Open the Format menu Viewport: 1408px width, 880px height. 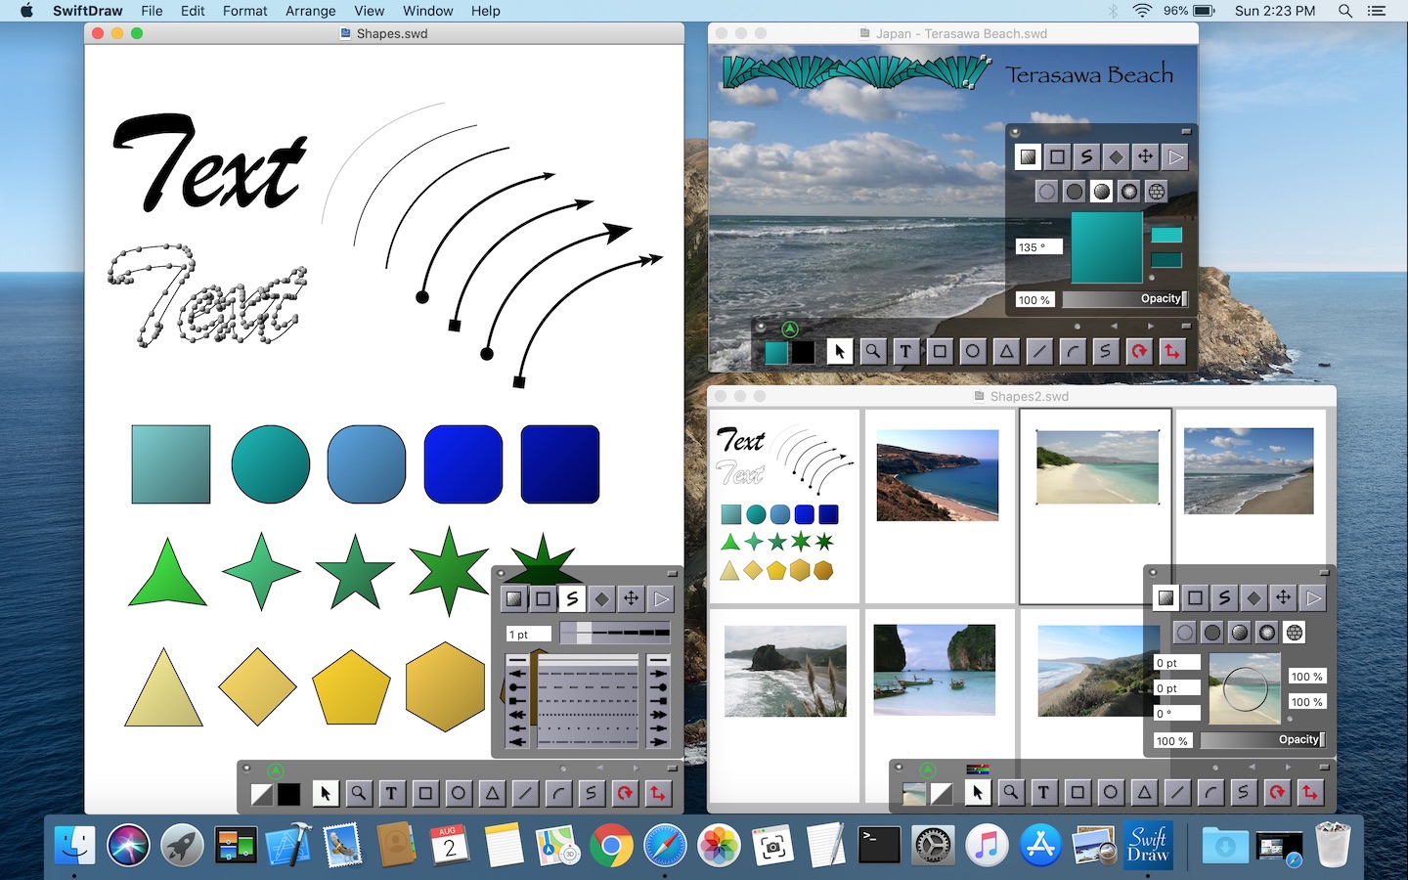pyautogui.click(x=244, y=11)
